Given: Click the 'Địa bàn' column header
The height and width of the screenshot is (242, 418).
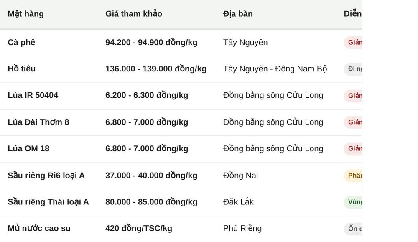Looking at the screenshot, I should [238, 14].
